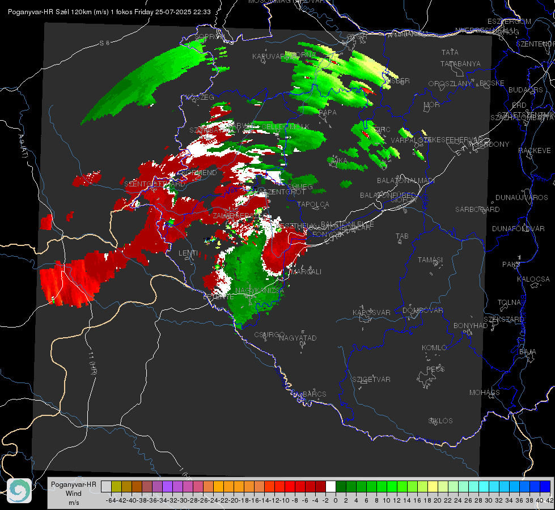
Task: Select the DUNAUJVAROS city label
Action: click(522, 198)
